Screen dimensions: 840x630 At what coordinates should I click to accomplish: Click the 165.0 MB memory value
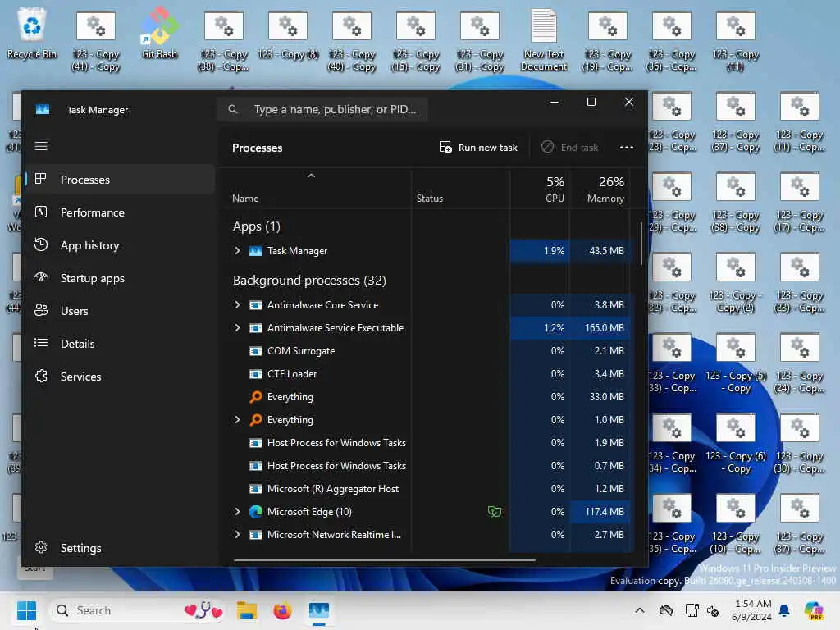604,328
